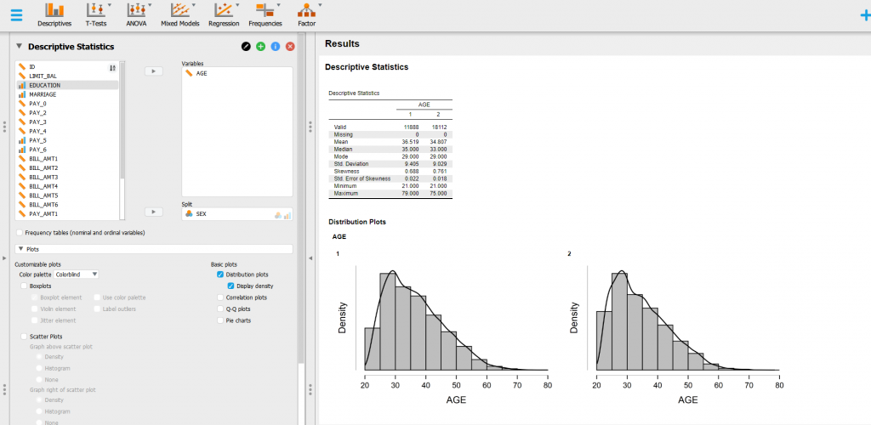Select Density for graph above scatter plot

click(x=39, y=356)
